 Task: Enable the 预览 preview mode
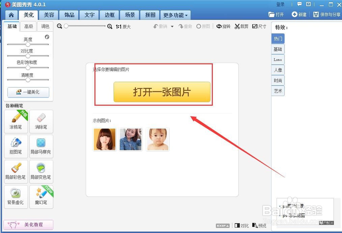coord(259,225)
